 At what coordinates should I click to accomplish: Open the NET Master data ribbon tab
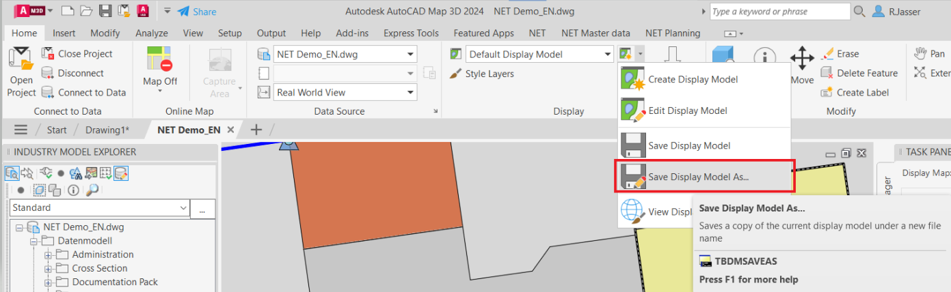coord(595,33)
